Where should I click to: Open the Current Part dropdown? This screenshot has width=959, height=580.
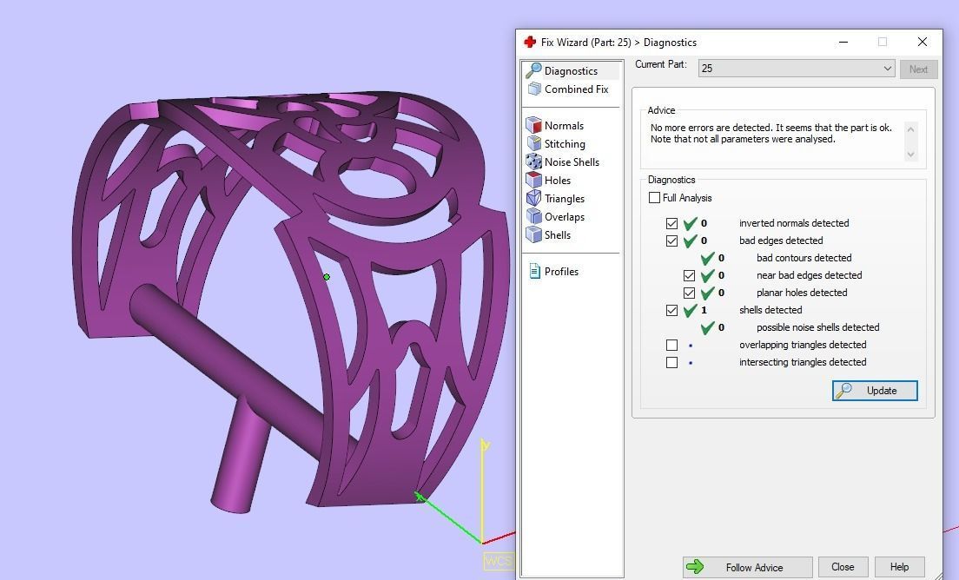tap(797, 69)
